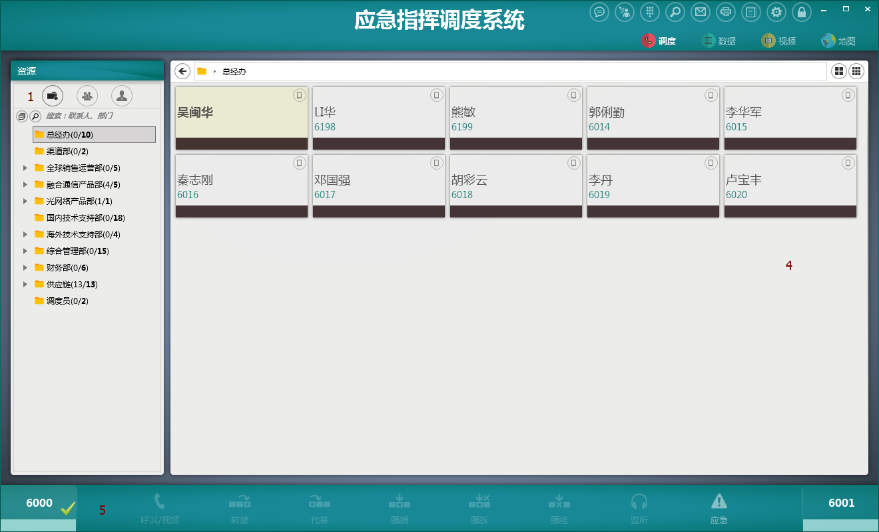Click the single person icon in 资源 panel

122,96
